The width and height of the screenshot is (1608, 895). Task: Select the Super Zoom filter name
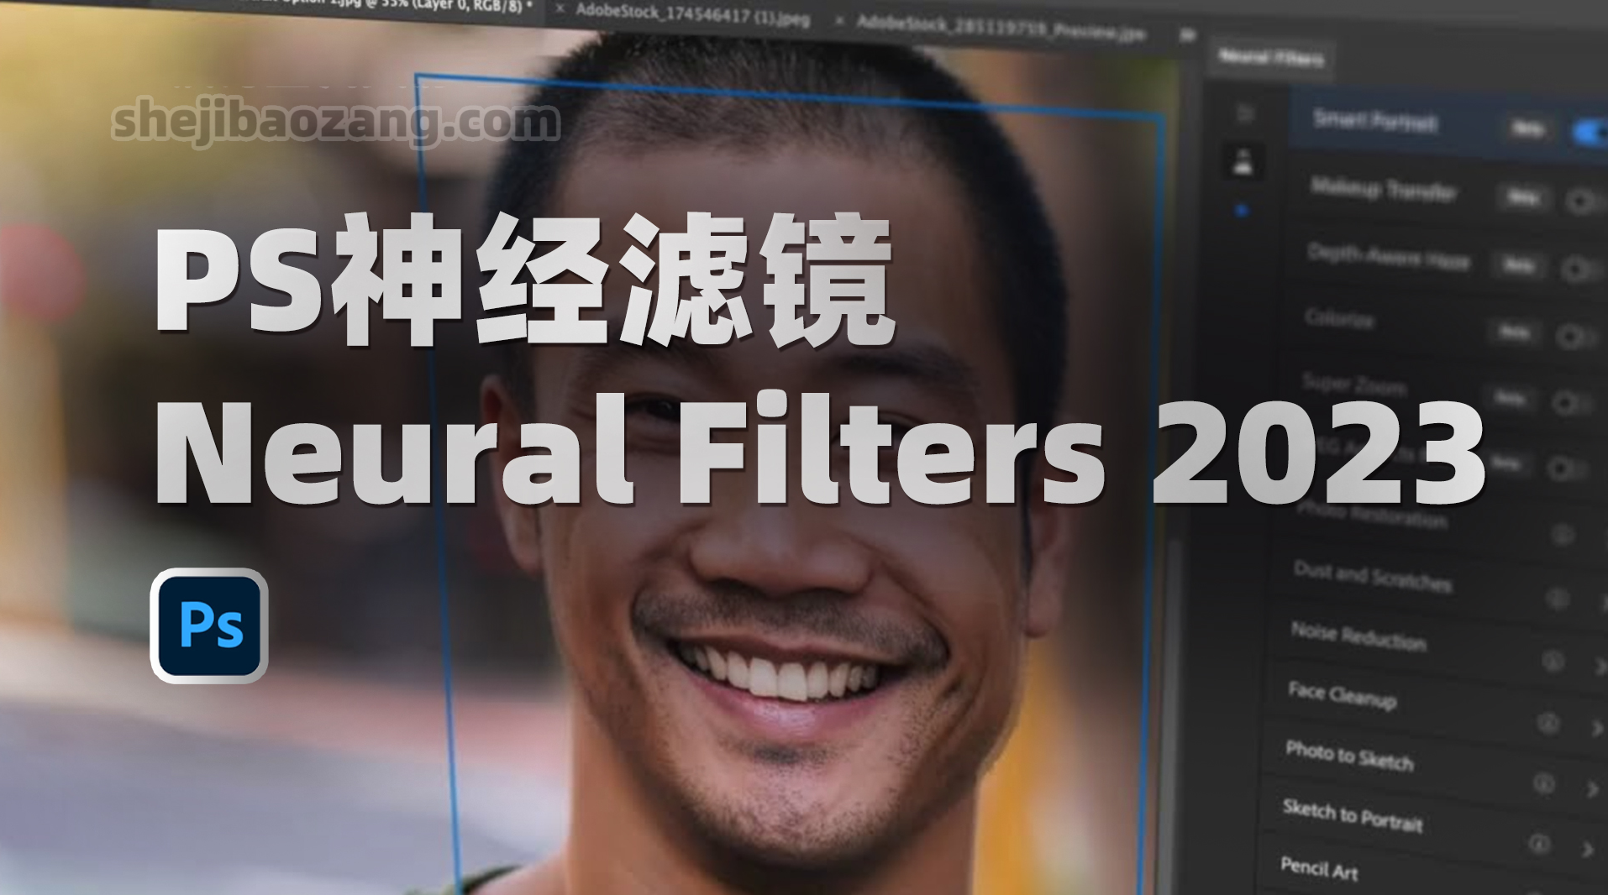[x=1354, y=384]
